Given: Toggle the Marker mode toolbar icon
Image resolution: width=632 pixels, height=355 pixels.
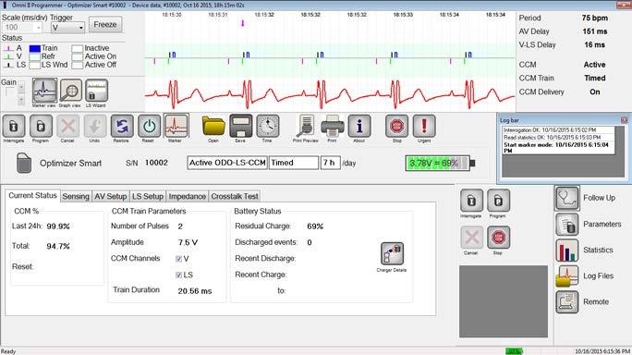Looking at the screenshot, I should click(176, 127).
